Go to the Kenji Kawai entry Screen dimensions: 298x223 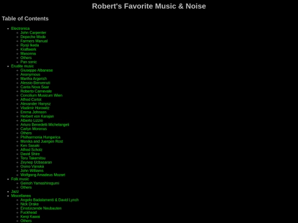pos(30,216)
